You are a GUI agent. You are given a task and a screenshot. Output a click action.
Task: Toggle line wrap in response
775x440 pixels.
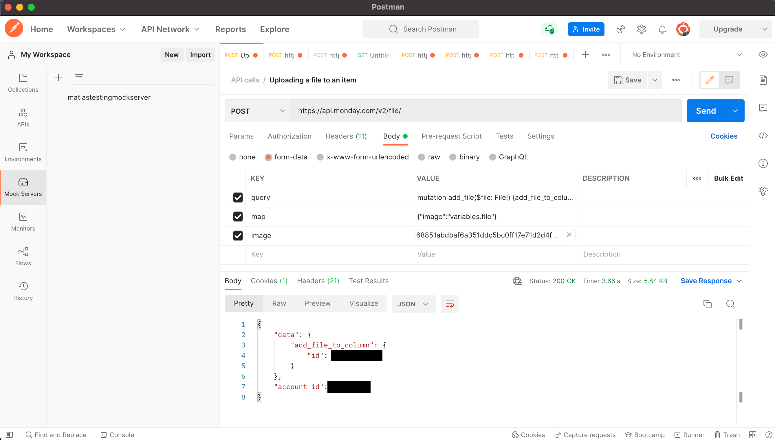450,304
